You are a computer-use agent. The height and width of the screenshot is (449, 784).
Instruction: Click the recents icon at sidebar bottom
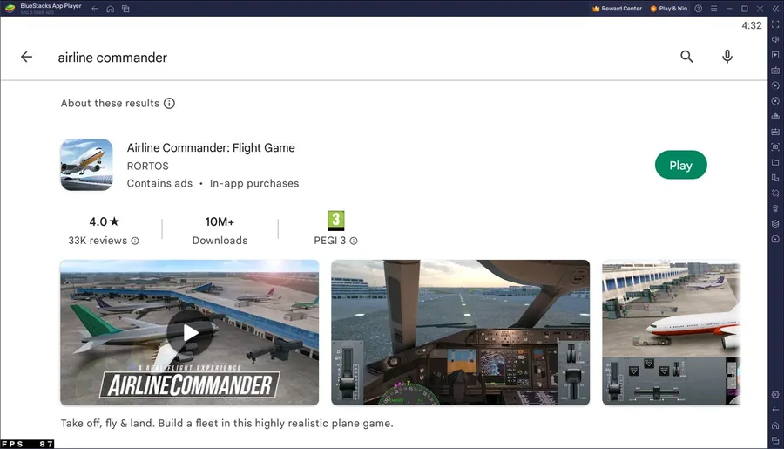tap(775, 440)
